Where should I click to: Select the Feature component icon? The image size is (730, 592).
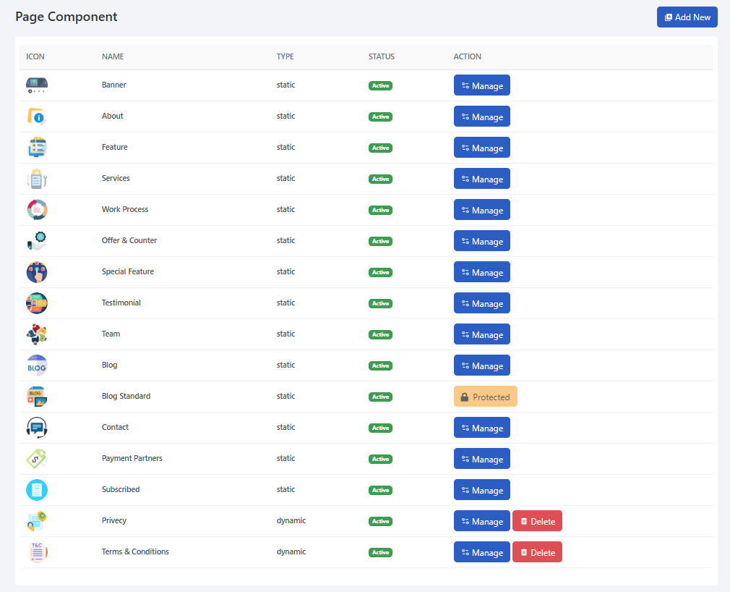[36, 147]
